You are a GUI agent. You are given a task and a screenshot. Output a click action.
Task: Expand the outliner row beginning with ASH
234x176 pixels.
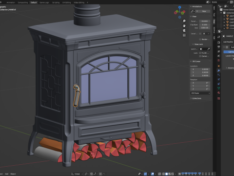pyautogui.click(x=224, y=16)
